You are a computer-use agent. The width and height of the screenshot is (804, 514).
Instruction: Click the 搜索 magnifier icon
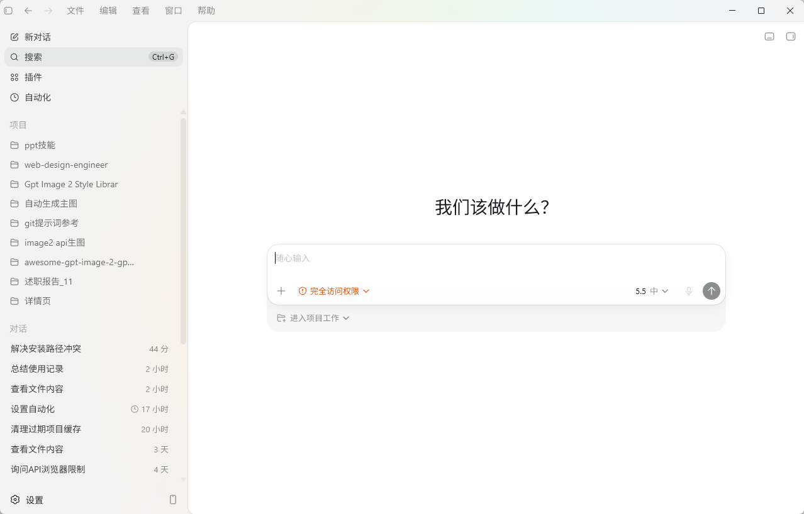14,57
